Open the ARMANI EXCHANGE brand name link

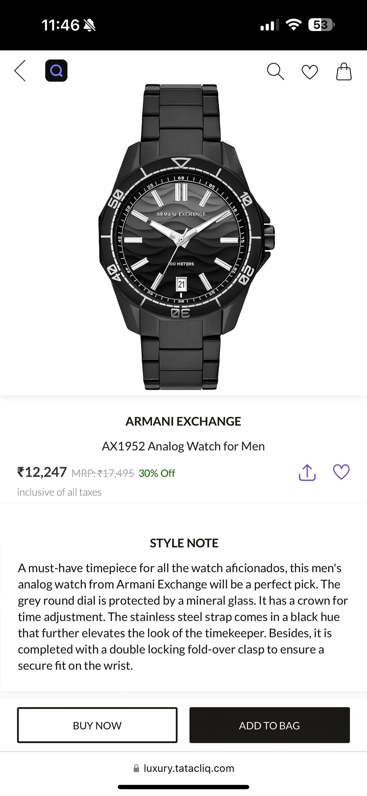point(183,421)
